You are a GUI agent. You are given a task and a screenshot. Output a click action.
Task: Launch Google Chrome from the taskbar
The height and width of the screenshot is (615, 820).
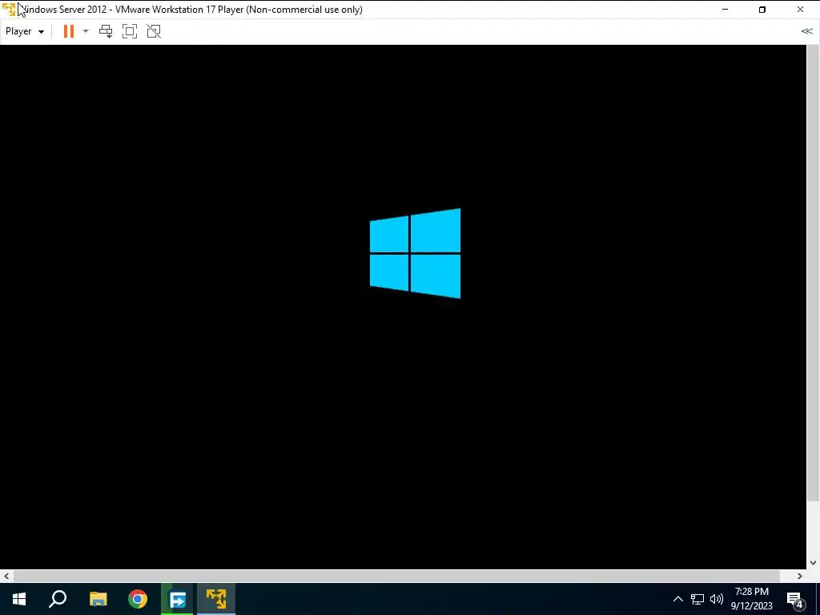pos(138,599)
